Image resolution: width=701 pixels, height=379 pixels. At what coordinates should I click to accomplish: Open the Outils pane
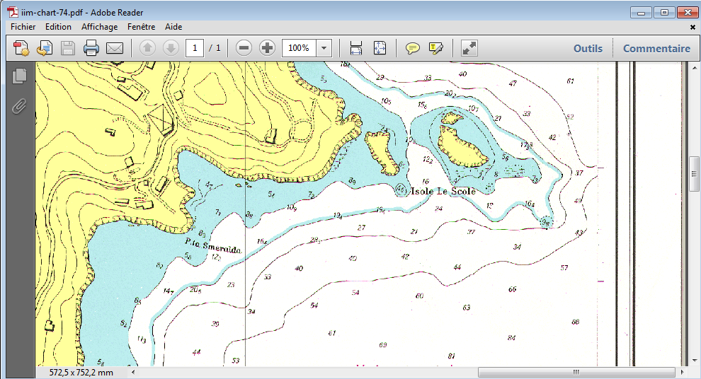click(x=588, y=48)
